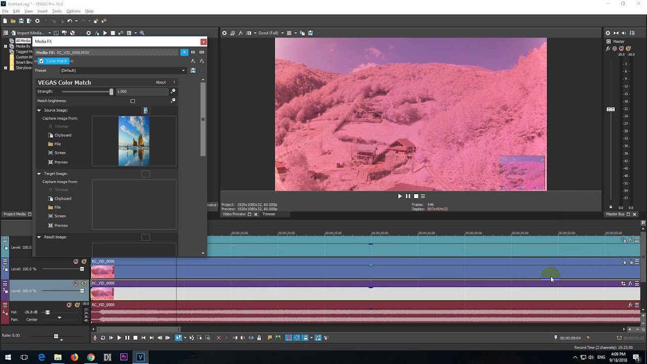This screenshot has height=364, width=647.
Task: Collapse the Result Image section
Action: click(x=39, y=237)
